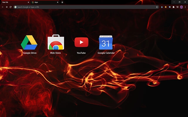This screenshot has height=117, width=188.
Task: Focus the Search Google or type a URL bar
Action: pyautogui.click(x=86, y=7)
